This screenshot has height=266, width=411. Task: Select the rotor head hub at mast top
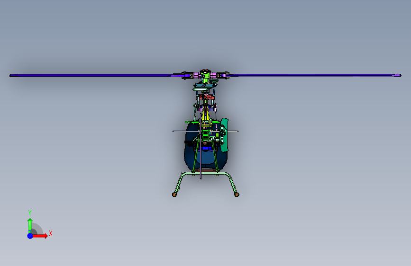click(x=206, y=74)
